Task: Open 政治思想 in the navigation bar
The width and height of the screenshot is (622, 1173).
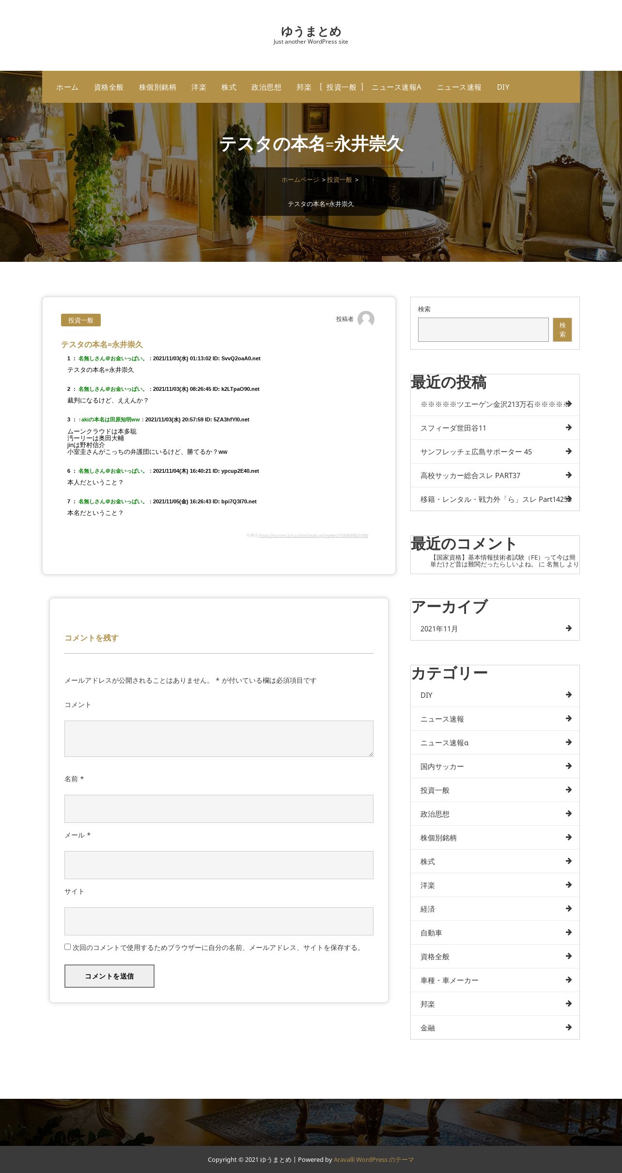Action: click(266, 87)
